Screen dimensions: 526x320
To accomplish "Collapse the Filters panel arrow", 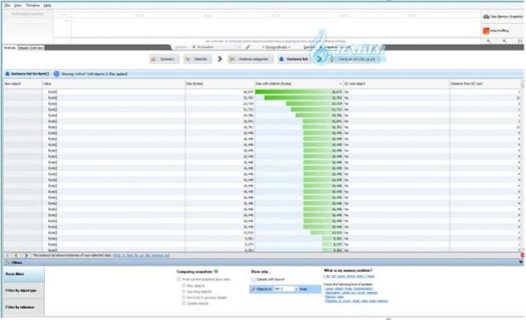I will pos(521,263).
